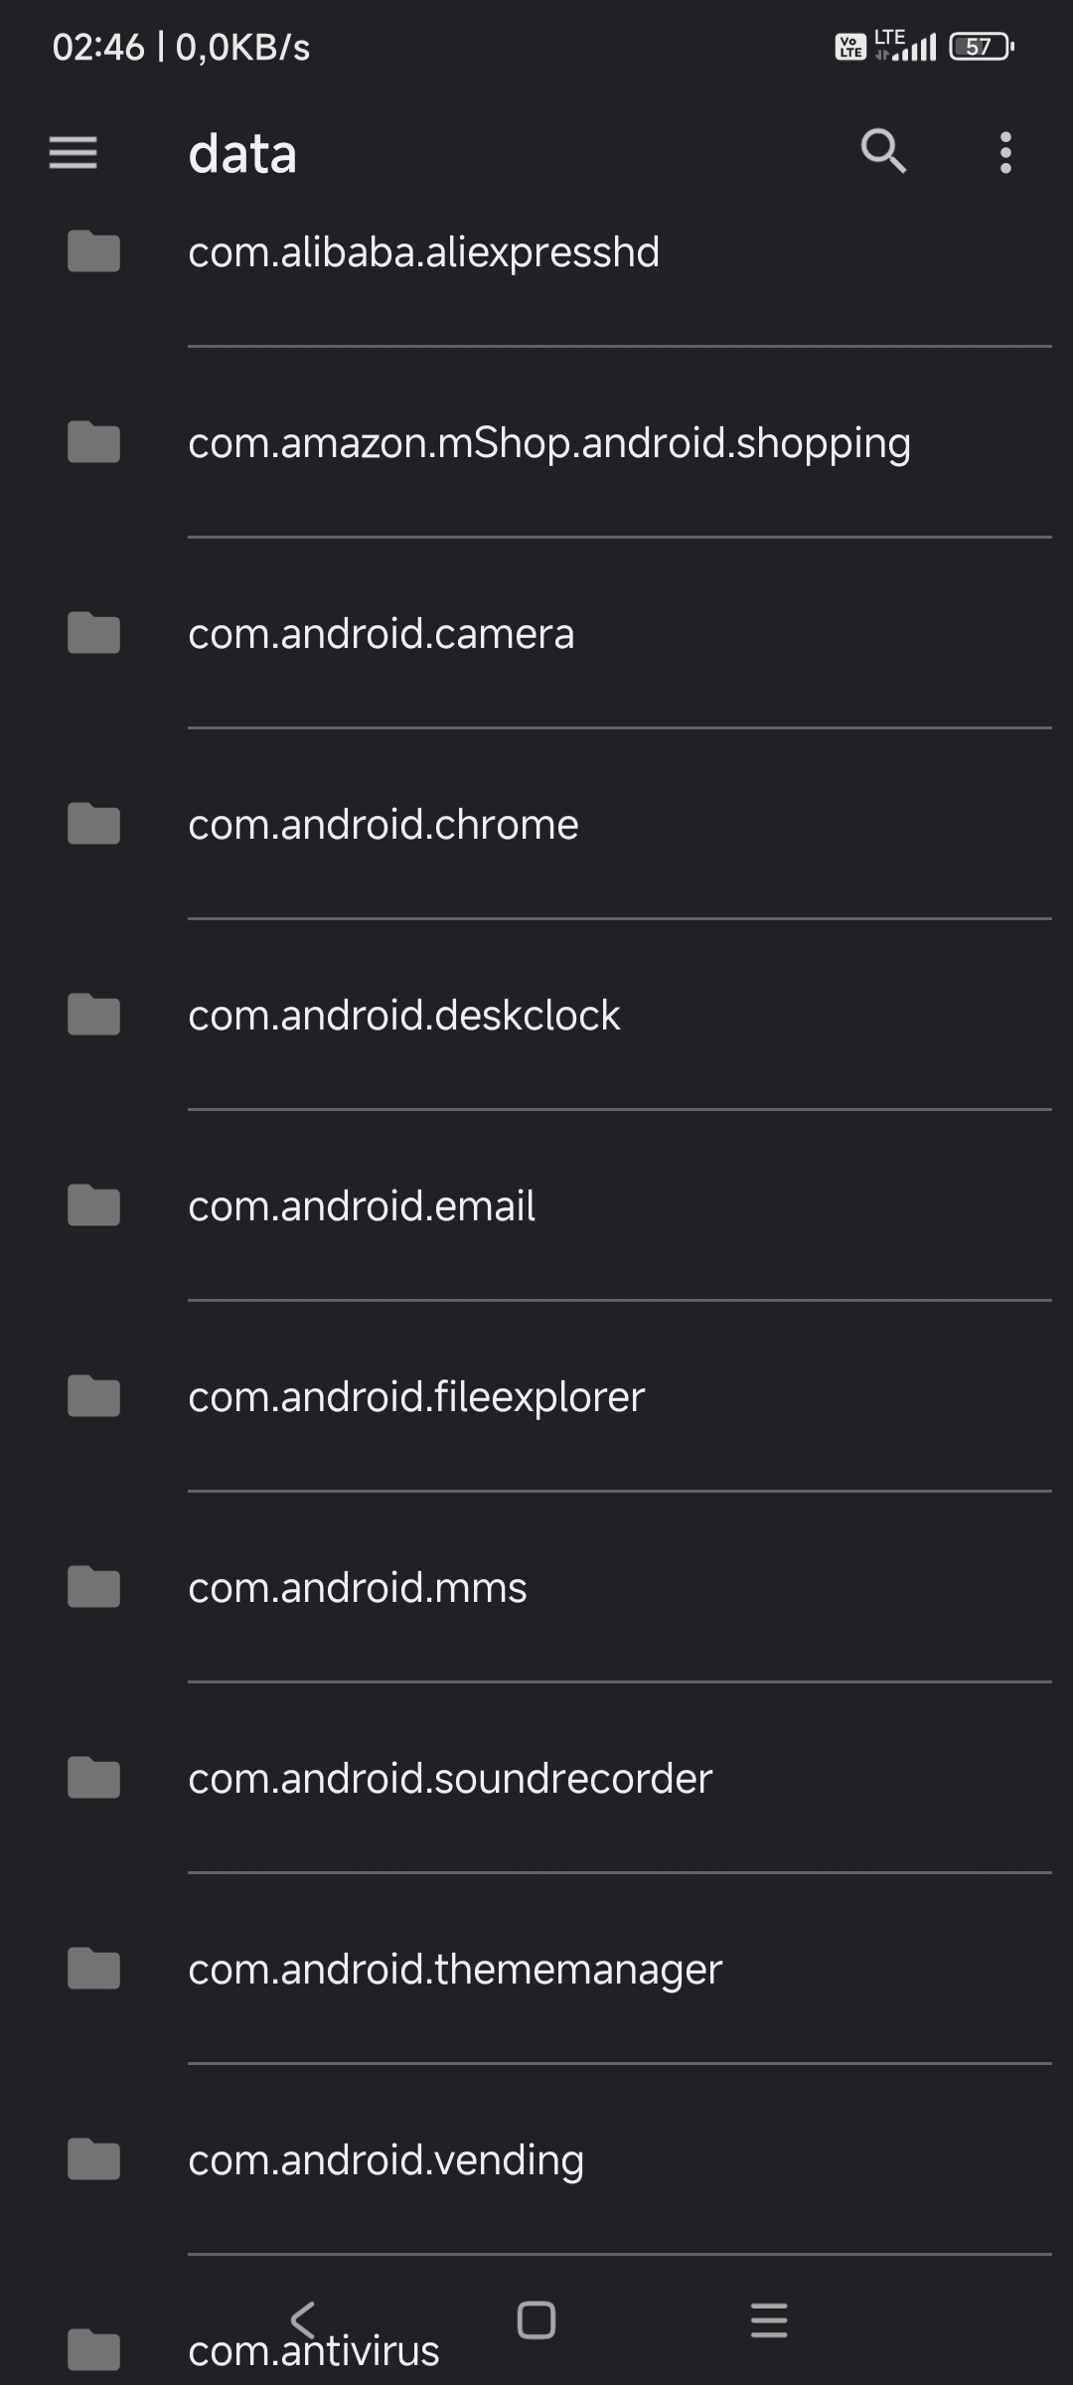Tap the battery indicator in status bar

click(981, 47)
